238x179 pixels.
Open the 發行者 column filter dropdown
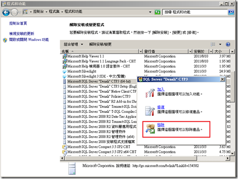[190, 51]
